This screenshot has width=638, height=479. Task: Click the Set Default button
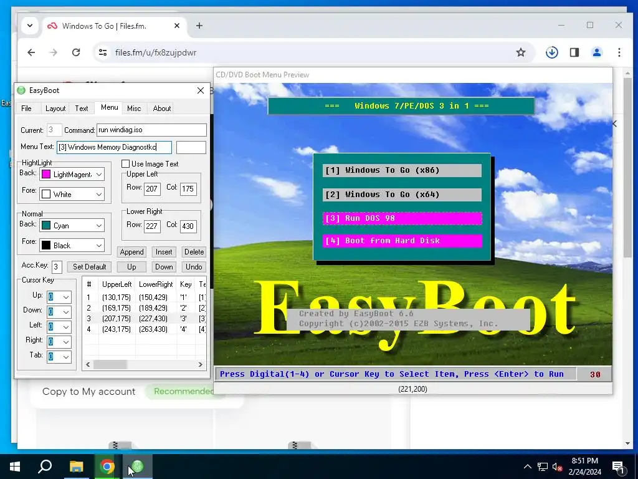click(90, 267)
